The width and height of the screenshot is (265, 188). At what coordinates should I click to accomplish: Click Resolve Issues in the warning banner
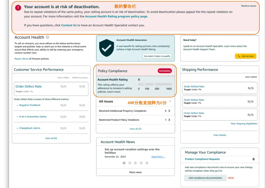(x=249, y=6)
